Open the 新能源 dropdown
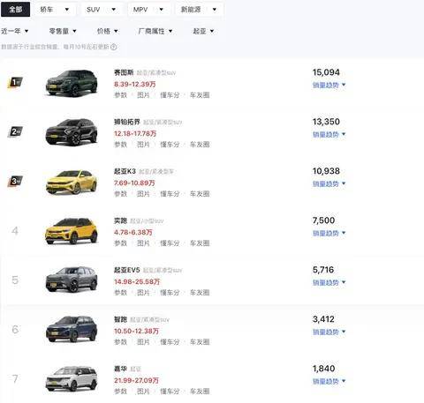The image size is (424, 403). coord(199,10)
